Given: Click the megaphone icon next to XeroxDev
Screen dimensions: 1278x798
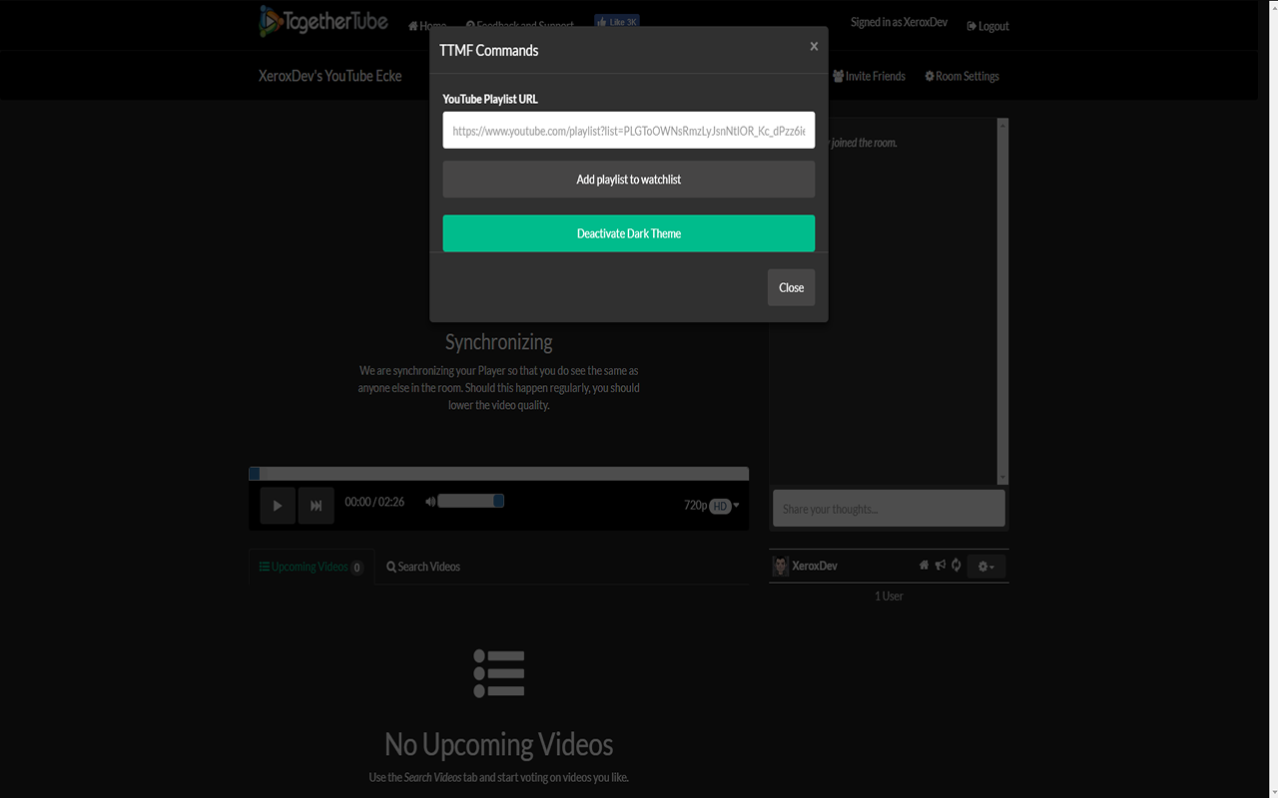Looking at the screenshot, I should [x=941, y=566].
